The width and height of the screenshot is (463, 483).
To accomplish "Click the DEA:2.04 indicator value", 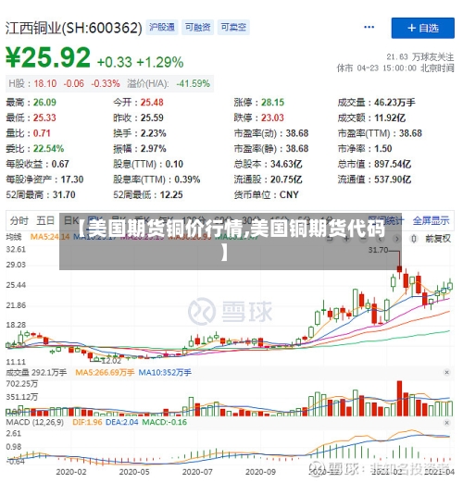I will [121, 423].
